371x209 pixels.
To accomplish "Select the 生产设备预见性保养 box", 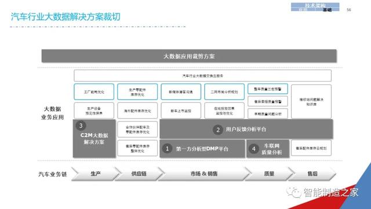I will pos(94,111).
